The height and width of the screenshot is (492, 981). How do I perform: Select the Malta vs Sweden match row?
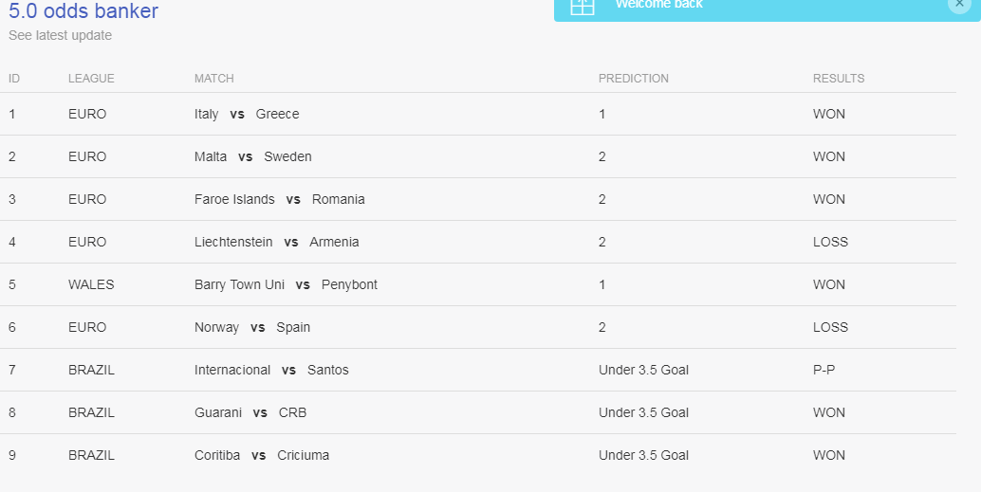tap(252, 156)
